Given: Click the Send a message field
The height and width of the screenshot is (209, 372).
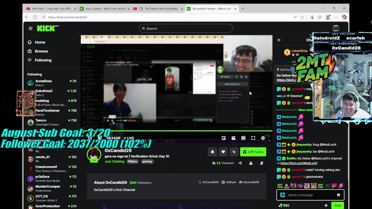Looking at the screenshot, I should point(310,195).
